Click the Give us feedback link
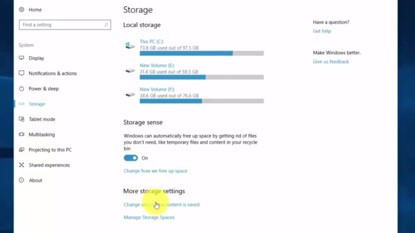The width and height of the screenshot is (415, 233). click(331, 61)
